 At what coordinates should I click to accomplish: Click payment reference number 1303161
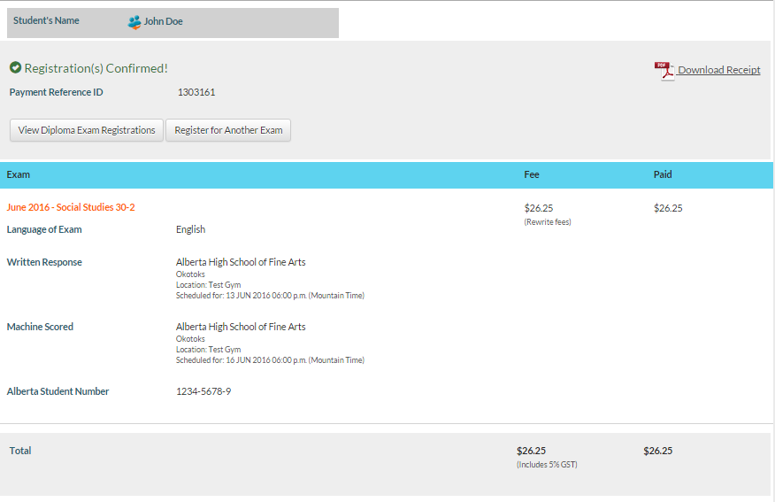[x=196, y=92]
